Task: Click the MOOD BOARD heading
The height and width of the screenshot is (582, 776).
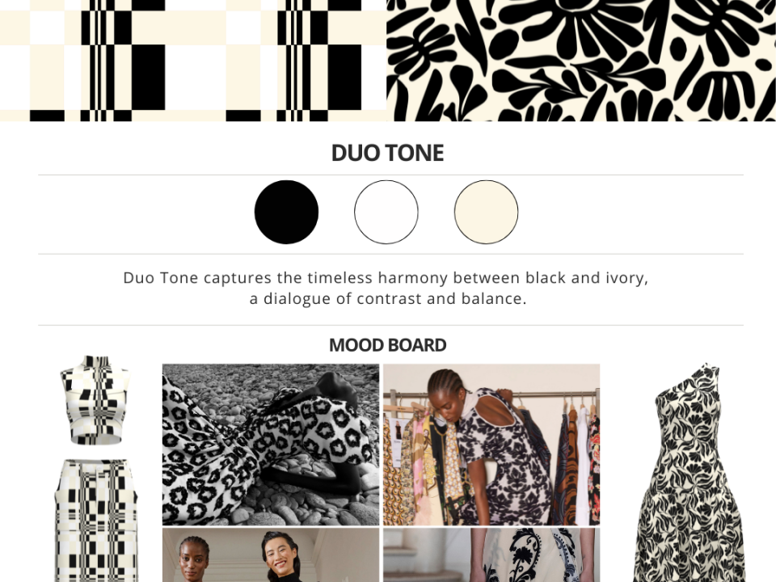Action: pos(387,345)
